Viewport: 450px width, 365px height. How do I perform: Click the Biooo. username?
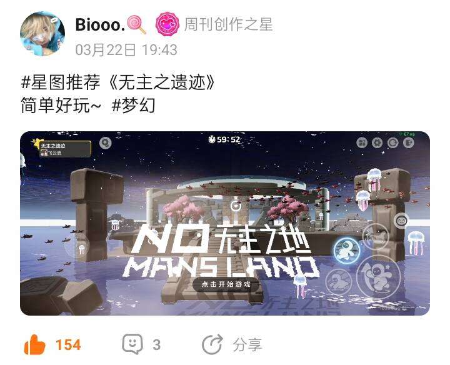(100, 24)
